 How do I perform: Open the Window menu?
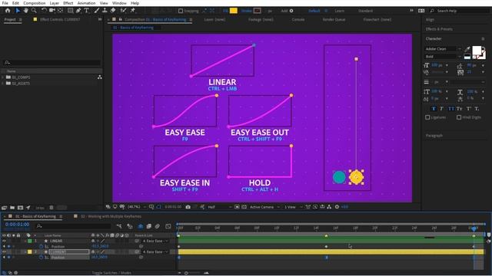[119, 3]
